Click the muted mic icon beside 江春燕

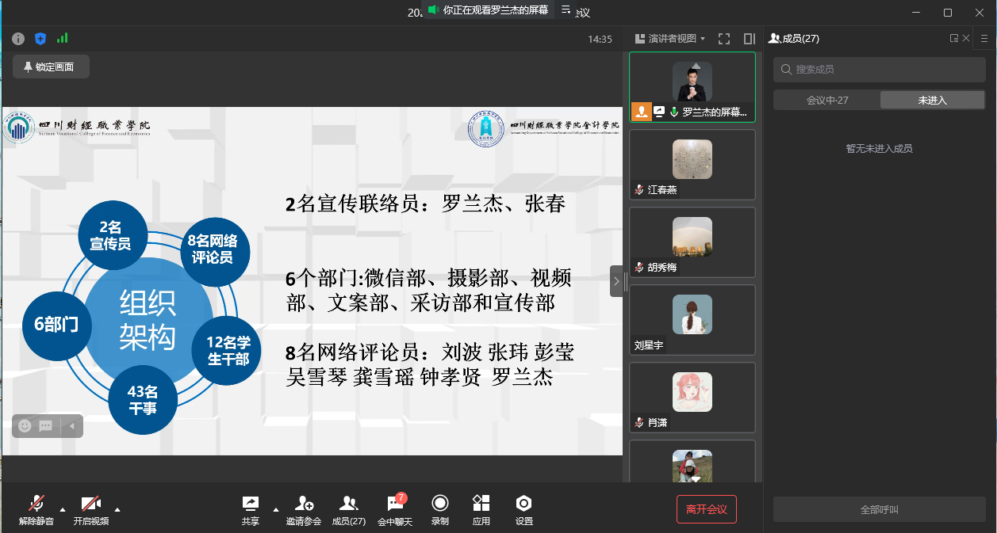638,190
